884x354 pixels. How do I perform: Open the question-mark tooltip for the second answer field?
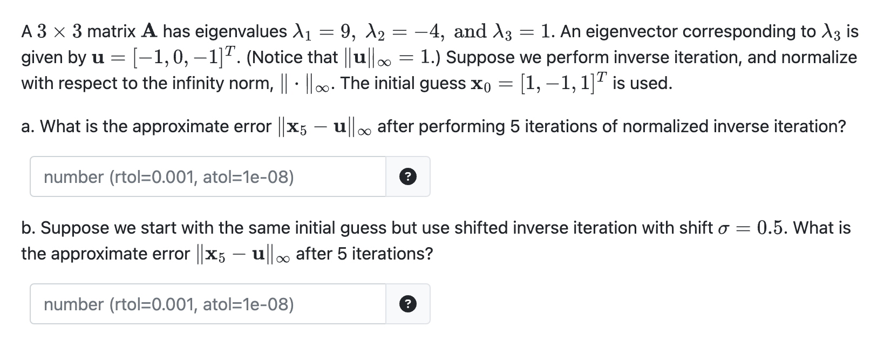coord(409,304)
